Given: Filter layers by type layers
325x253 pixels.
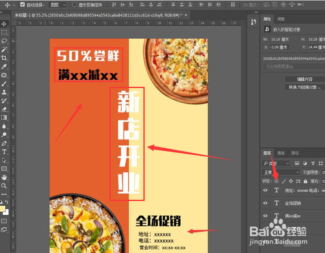Looking at the screenshot, I should tap(313, 163).
